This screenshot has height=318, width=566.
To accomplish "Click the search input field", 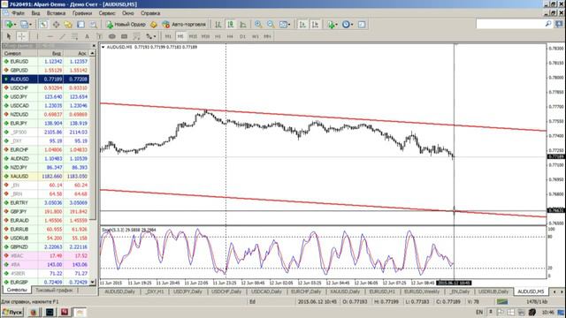I will coord(510,24).
